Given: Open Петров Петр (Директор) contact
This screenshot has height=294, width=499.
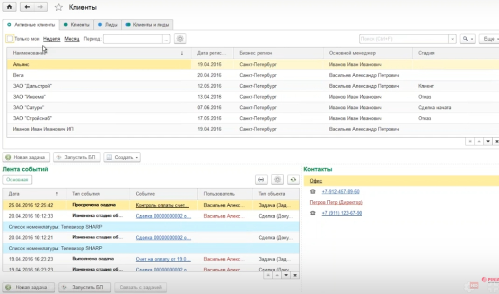Looking at the screenshot, I should [x=336, y=202].
